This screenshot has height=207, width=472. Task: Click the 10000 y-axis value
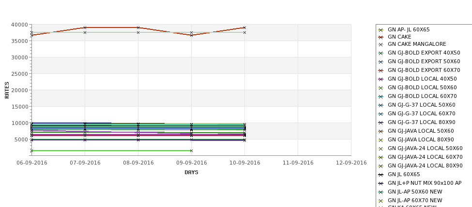pos(20,124)
